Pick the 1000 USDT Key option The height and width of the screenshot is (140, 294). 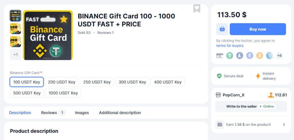[63, 93]
